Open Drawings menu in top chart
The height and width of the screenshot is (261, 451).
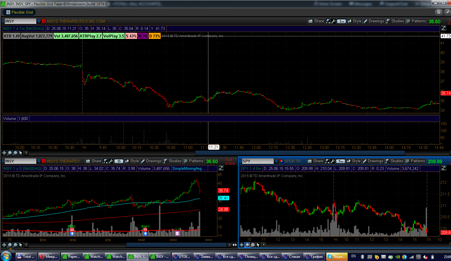(x=374, y=21)
